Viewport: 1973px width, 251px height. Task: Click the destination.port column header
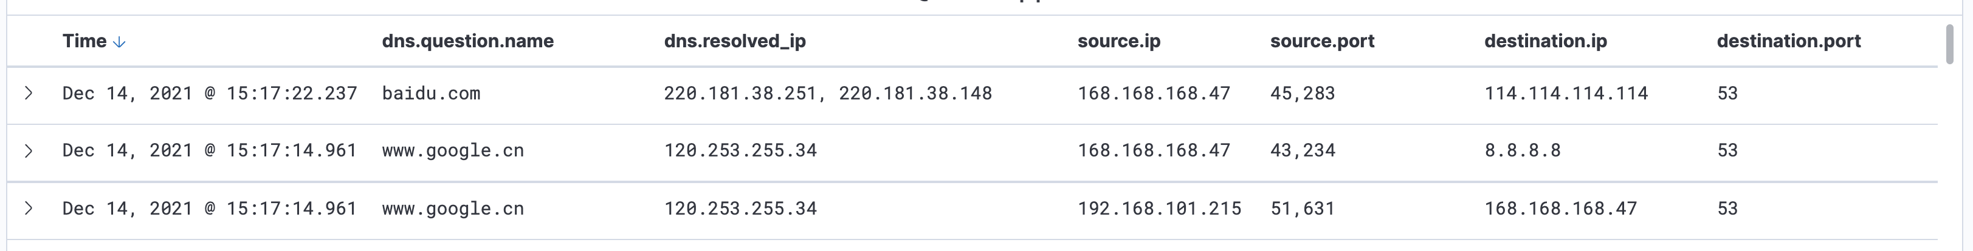pyautogui.click(x=1788, y=41)
